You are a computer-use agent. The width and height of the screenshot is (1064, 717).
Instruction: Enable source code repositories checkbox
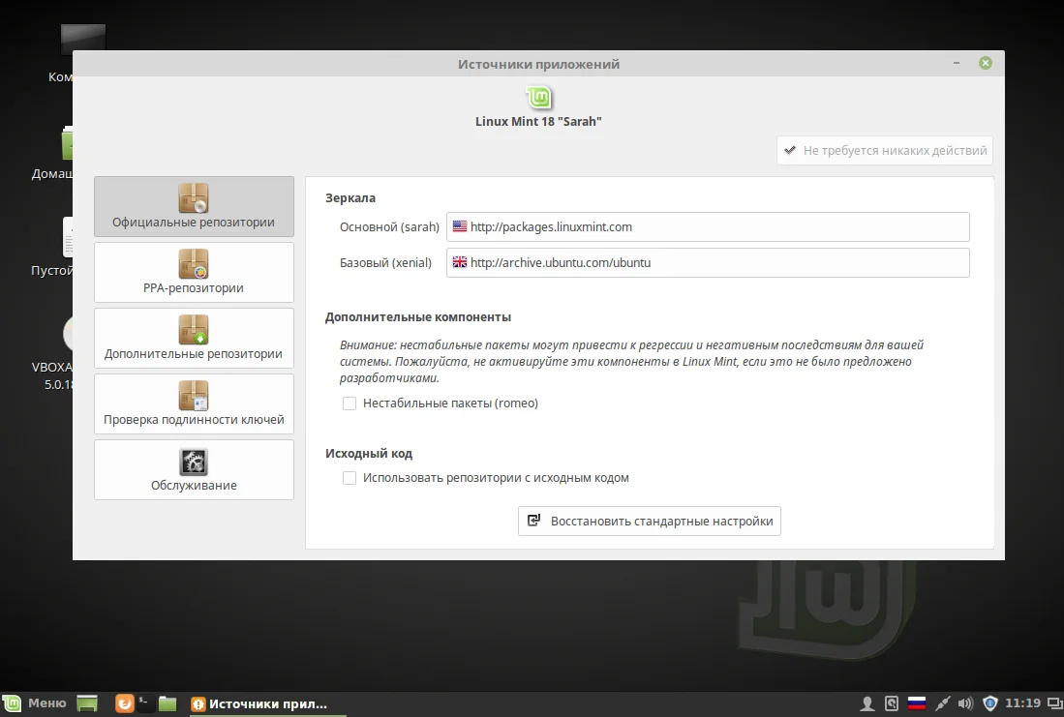(x=350, y=478)
